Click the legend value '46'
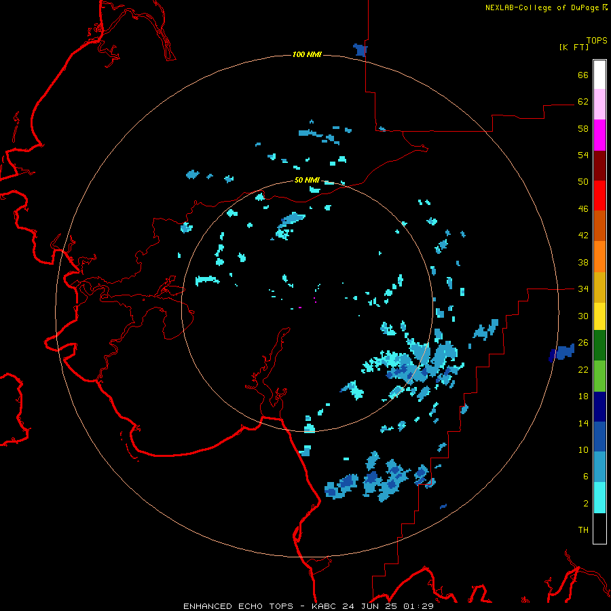The height and width of the screenshot is (611, 611). click(583, 209)
